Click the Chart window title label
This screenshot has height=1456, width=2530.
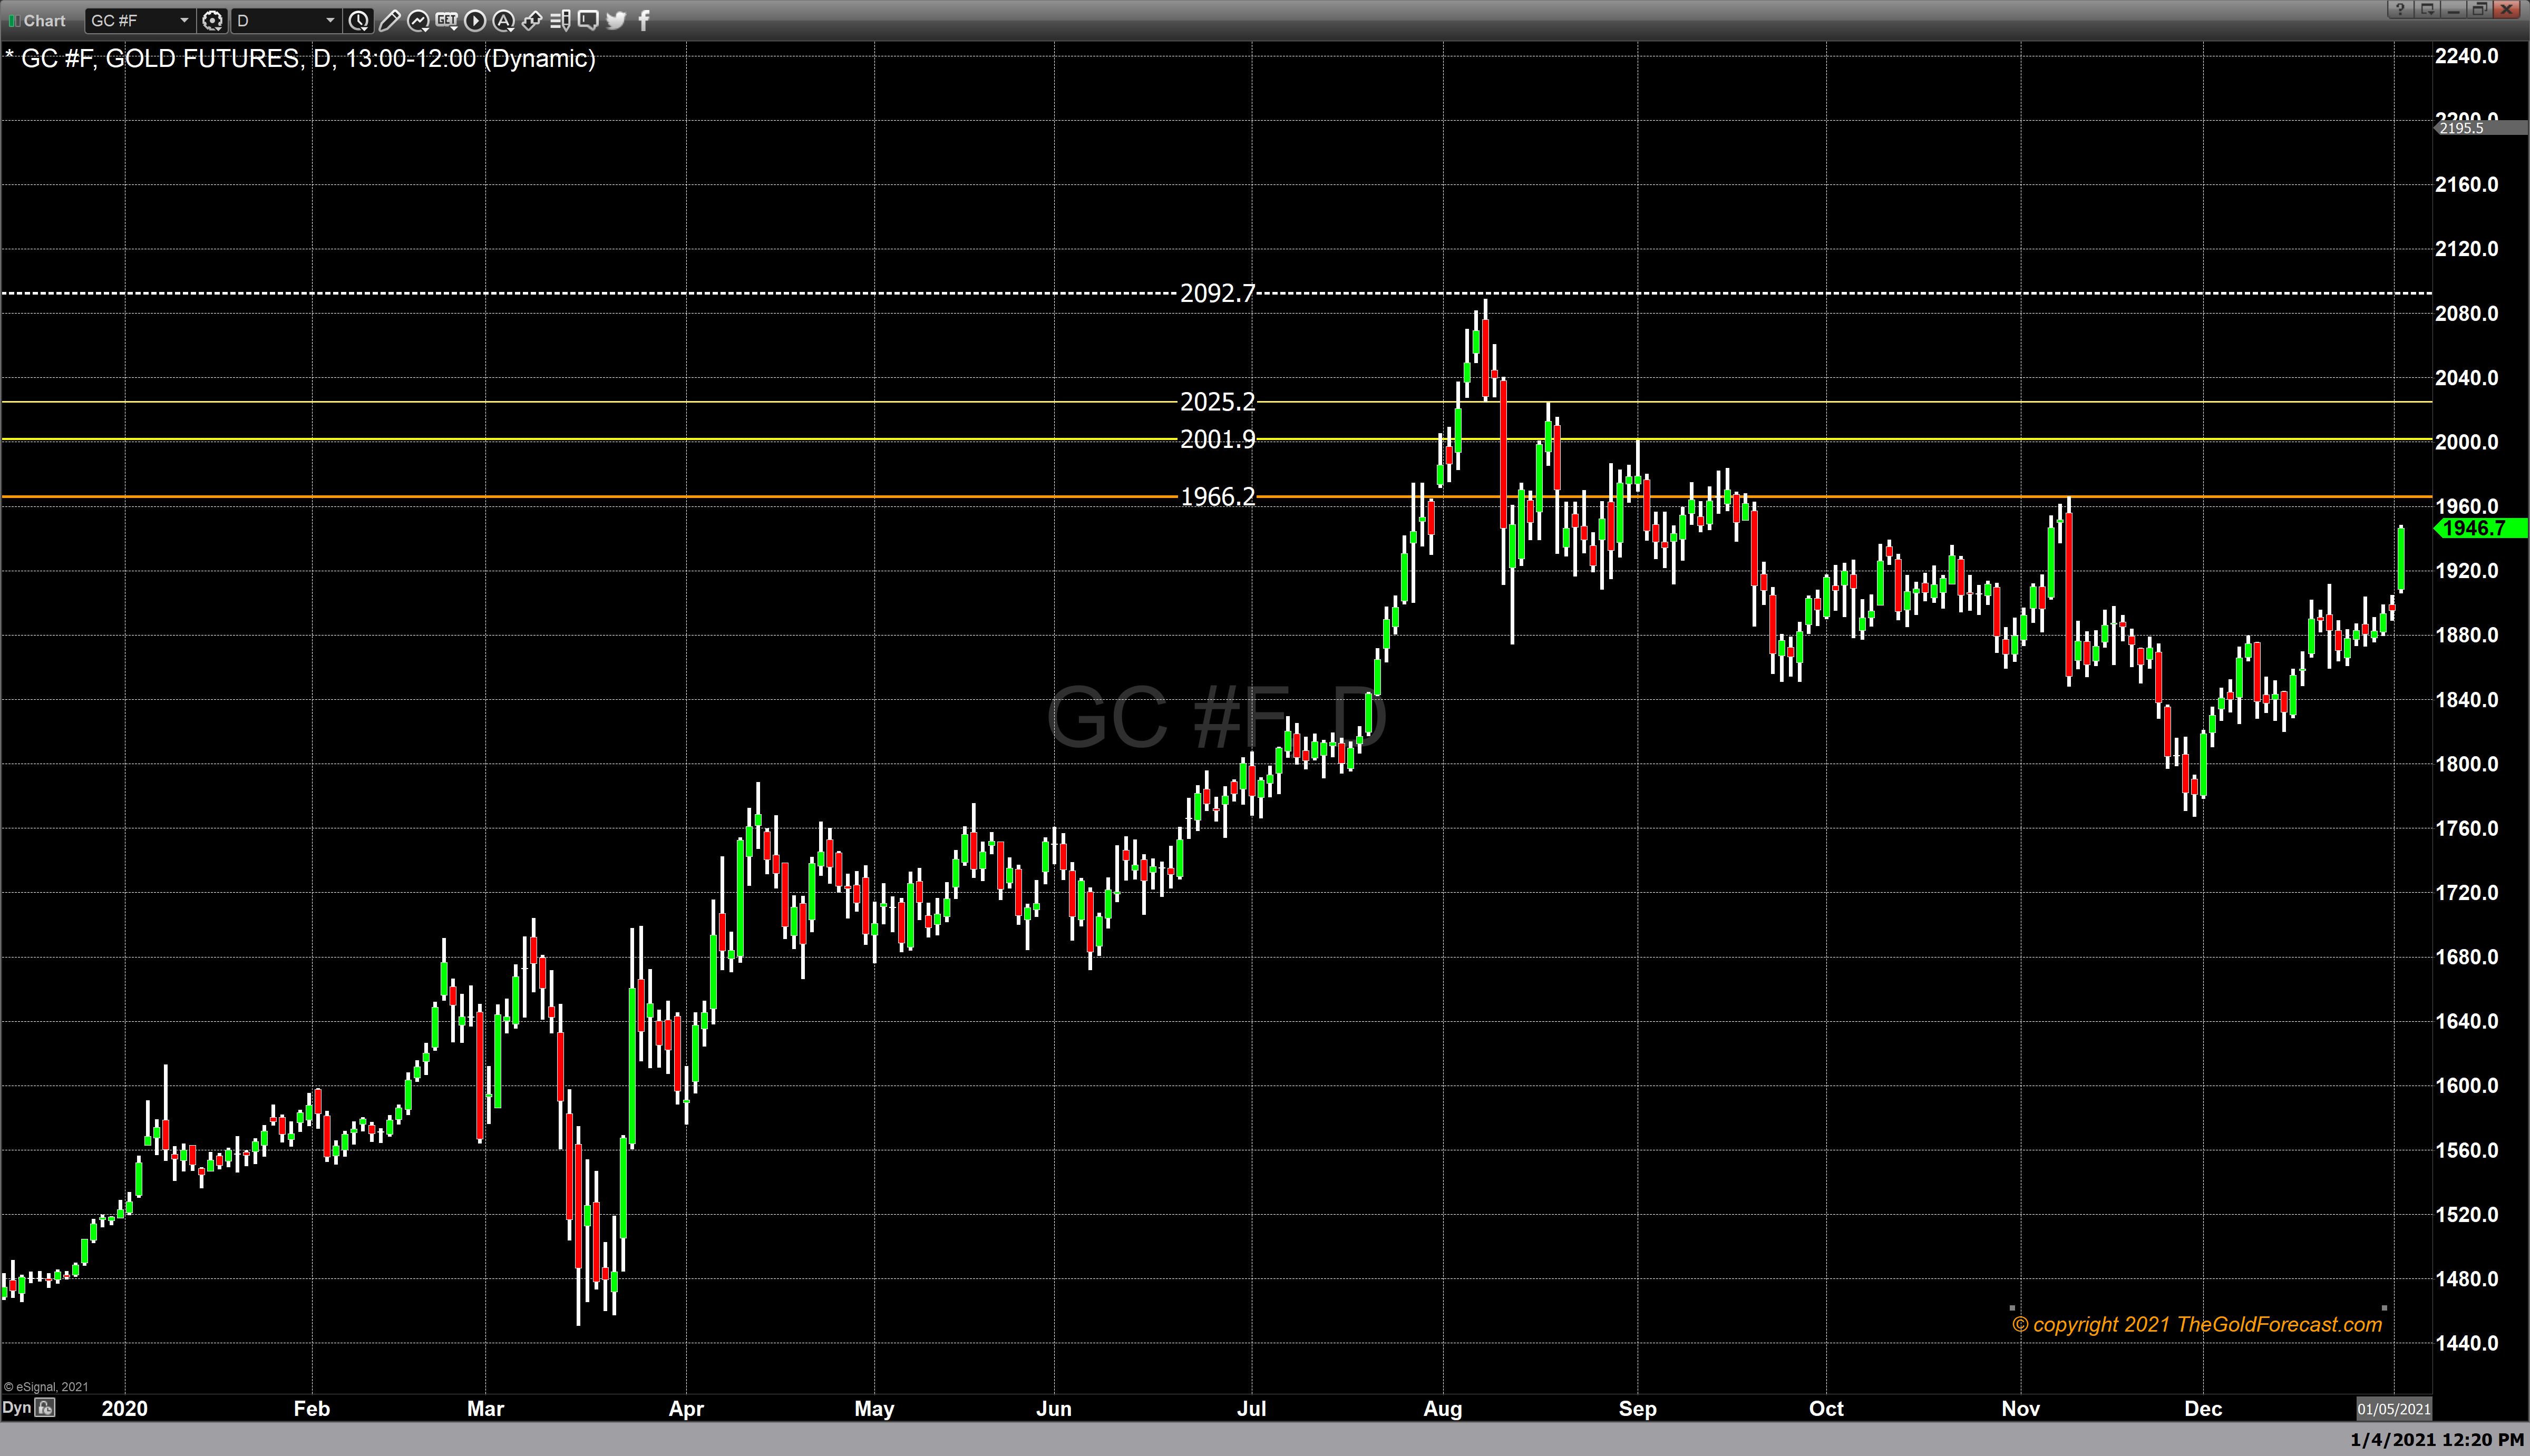(44, 20)
